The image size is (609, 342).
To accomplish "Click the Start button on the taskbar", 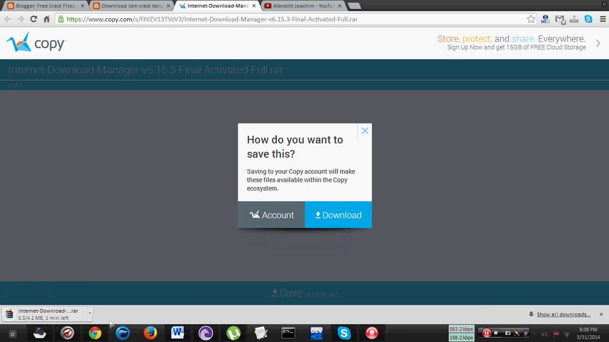I will click(x=12, y=334).
